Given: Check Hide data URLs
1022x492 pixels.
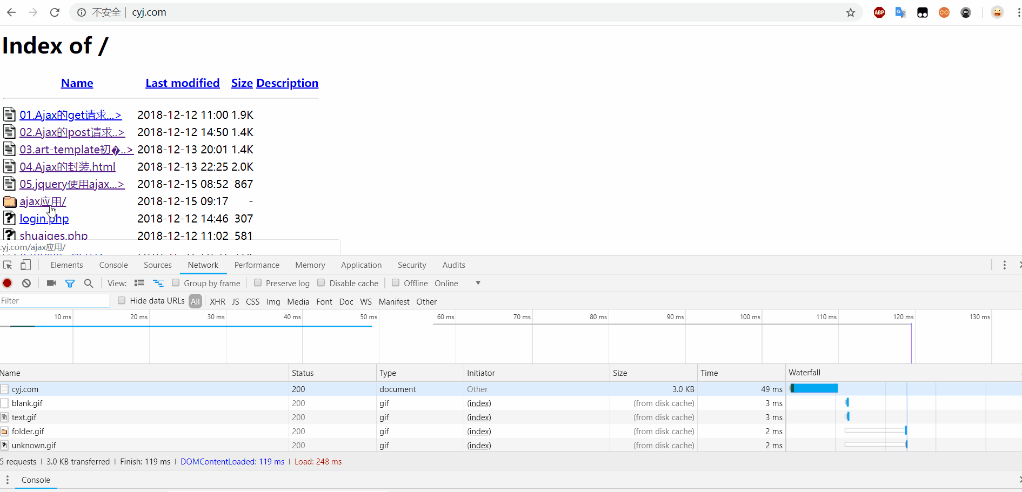Looking at the screenshot, I should 122,300.
